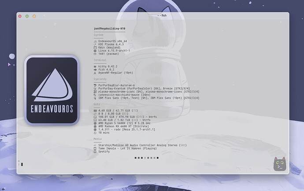Click the fish icon beside 'fish 4.0.2'

coord(95,70)
